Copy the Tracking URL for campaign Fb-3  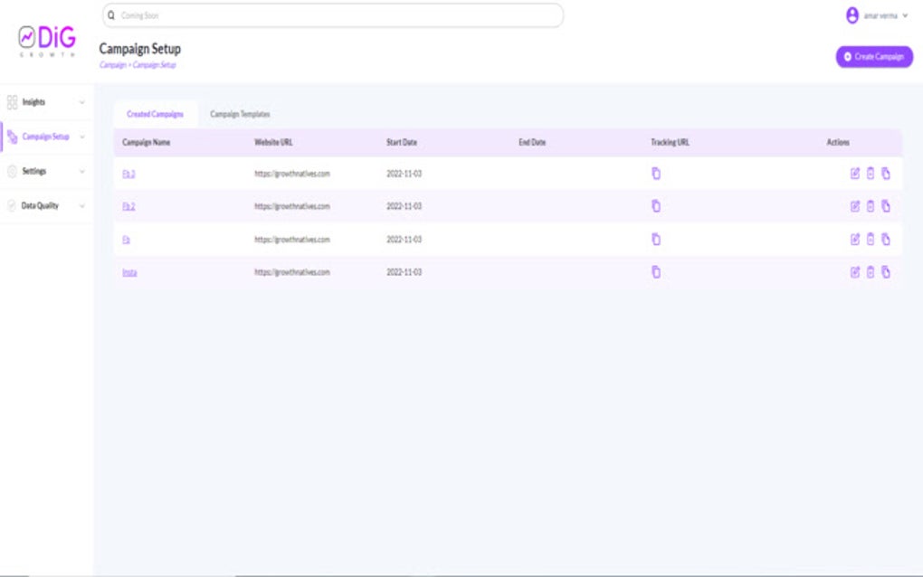point(654,174)
